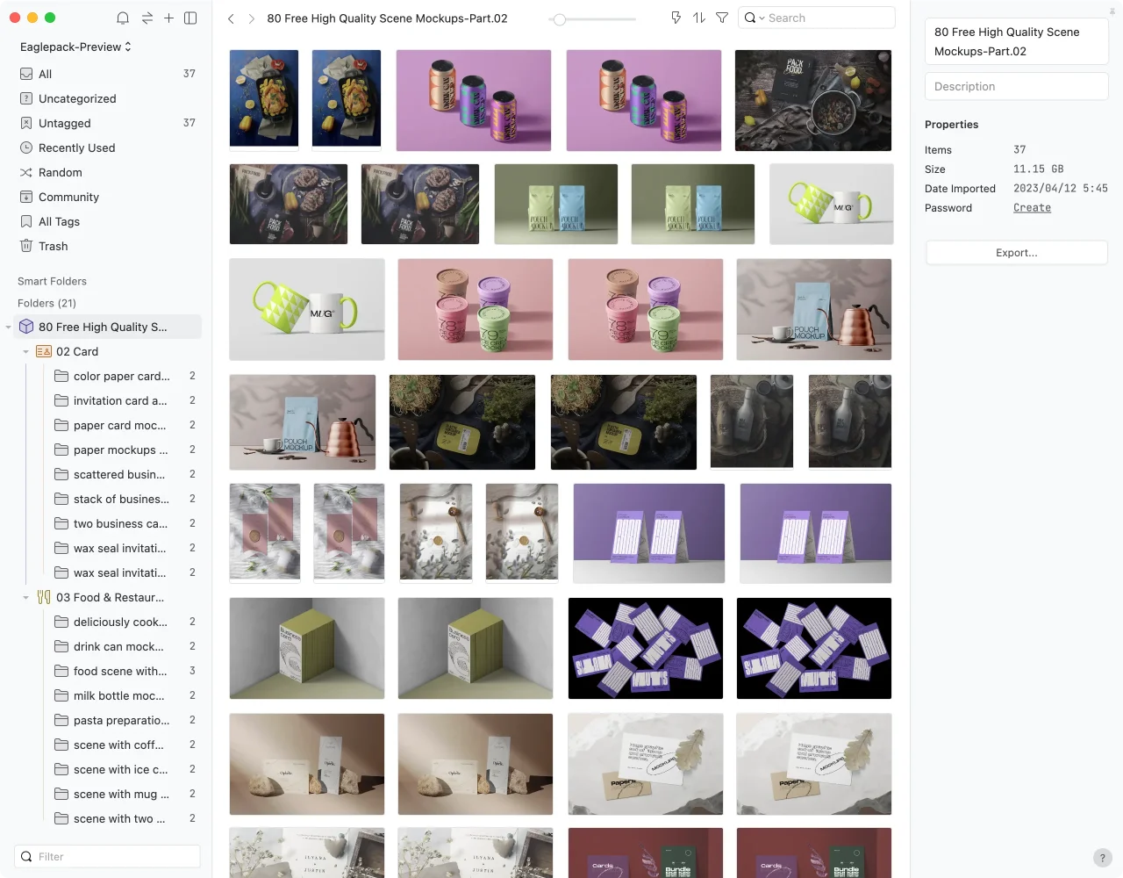Open the Community section
The height and width of the screenshot is (878, 1123).
[x=107, y=197]
